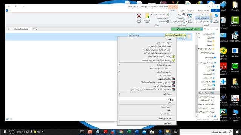Open ملف tab in ribbon
The image size is (241, 135).
tap(215, 10)
